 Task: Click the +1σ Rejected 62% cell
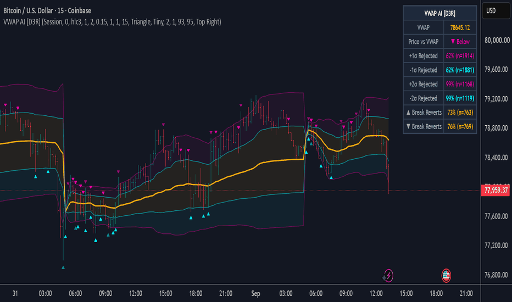[x=460, y=56]
